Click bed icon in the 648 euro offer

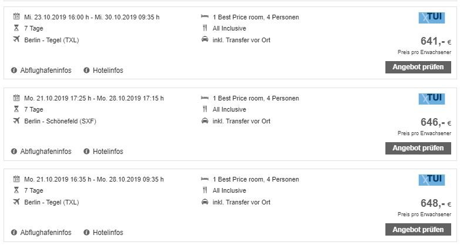point(205,179)
